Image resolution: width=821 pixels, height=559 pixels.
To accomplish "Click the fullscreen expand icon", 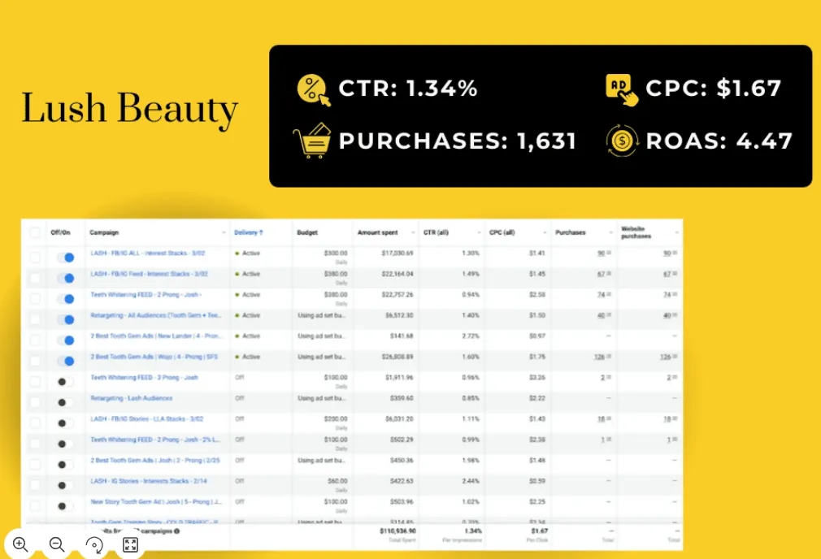I will [x=130, y=545].
